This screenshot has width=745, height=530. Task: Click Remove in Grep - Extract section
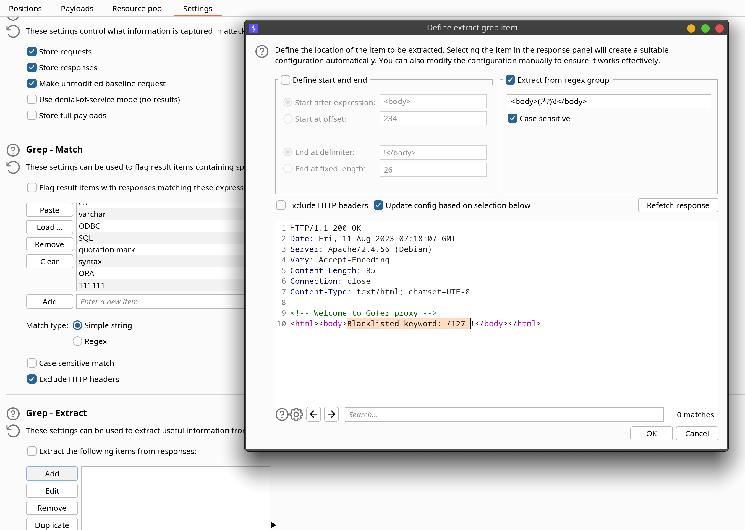click(52, 508)
